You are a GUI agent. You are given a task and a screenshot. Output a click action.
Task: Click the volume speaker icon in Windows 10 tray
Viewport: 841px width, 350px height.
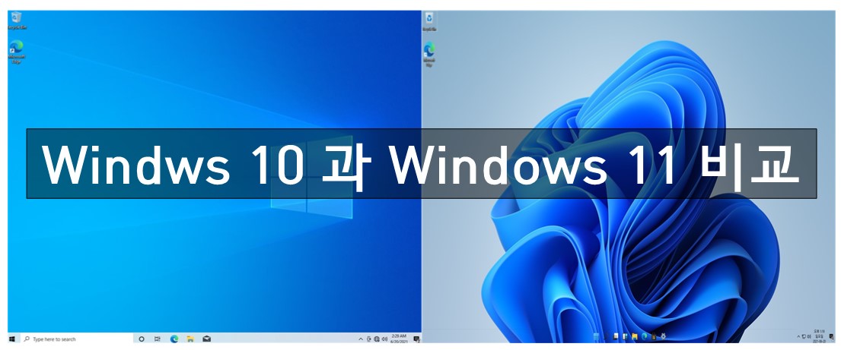coord(384,339)
